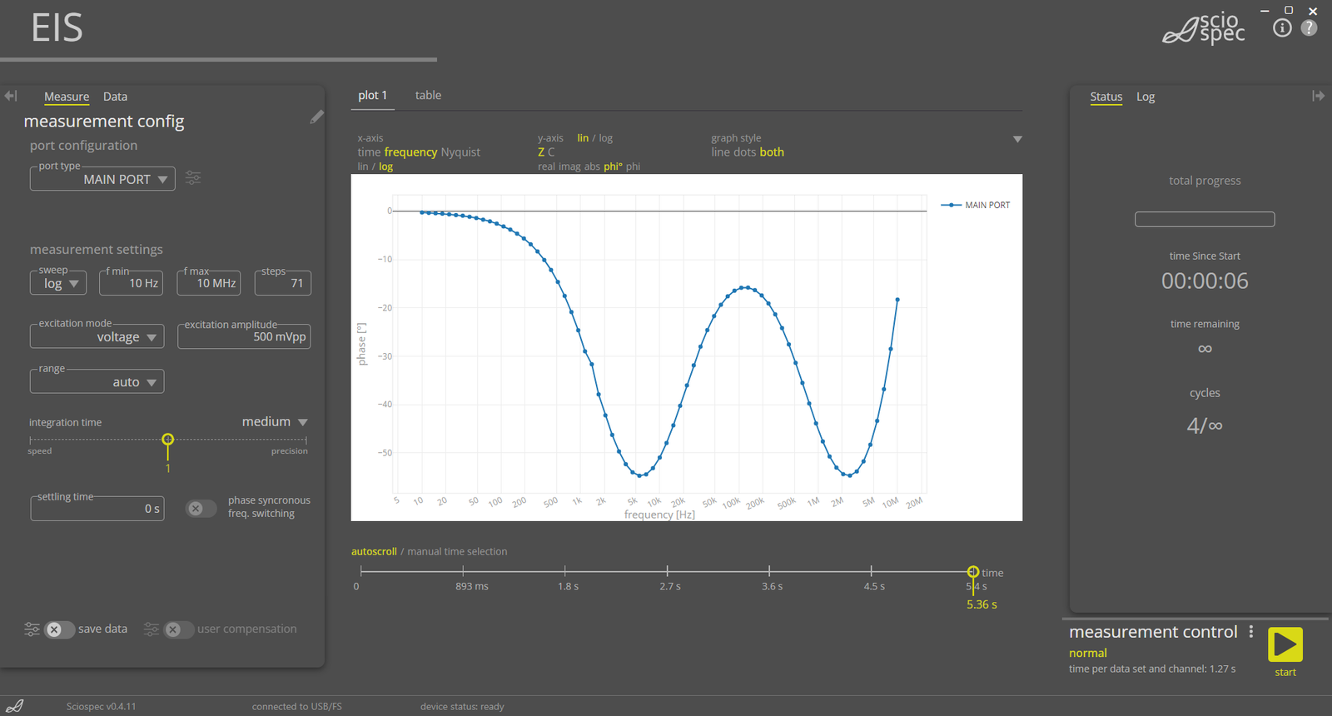
Task: Switch to the Log tab
Action: point(1146,97)
